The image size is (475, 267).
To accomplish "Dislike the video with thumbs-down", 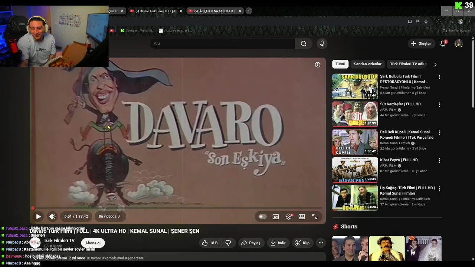I will [x=228, y=243].
